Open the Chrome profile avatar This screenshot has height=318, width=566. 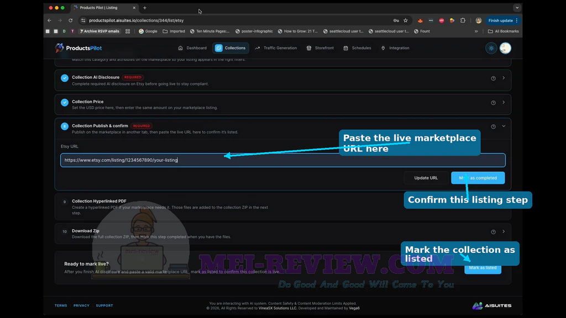(478, 20)
